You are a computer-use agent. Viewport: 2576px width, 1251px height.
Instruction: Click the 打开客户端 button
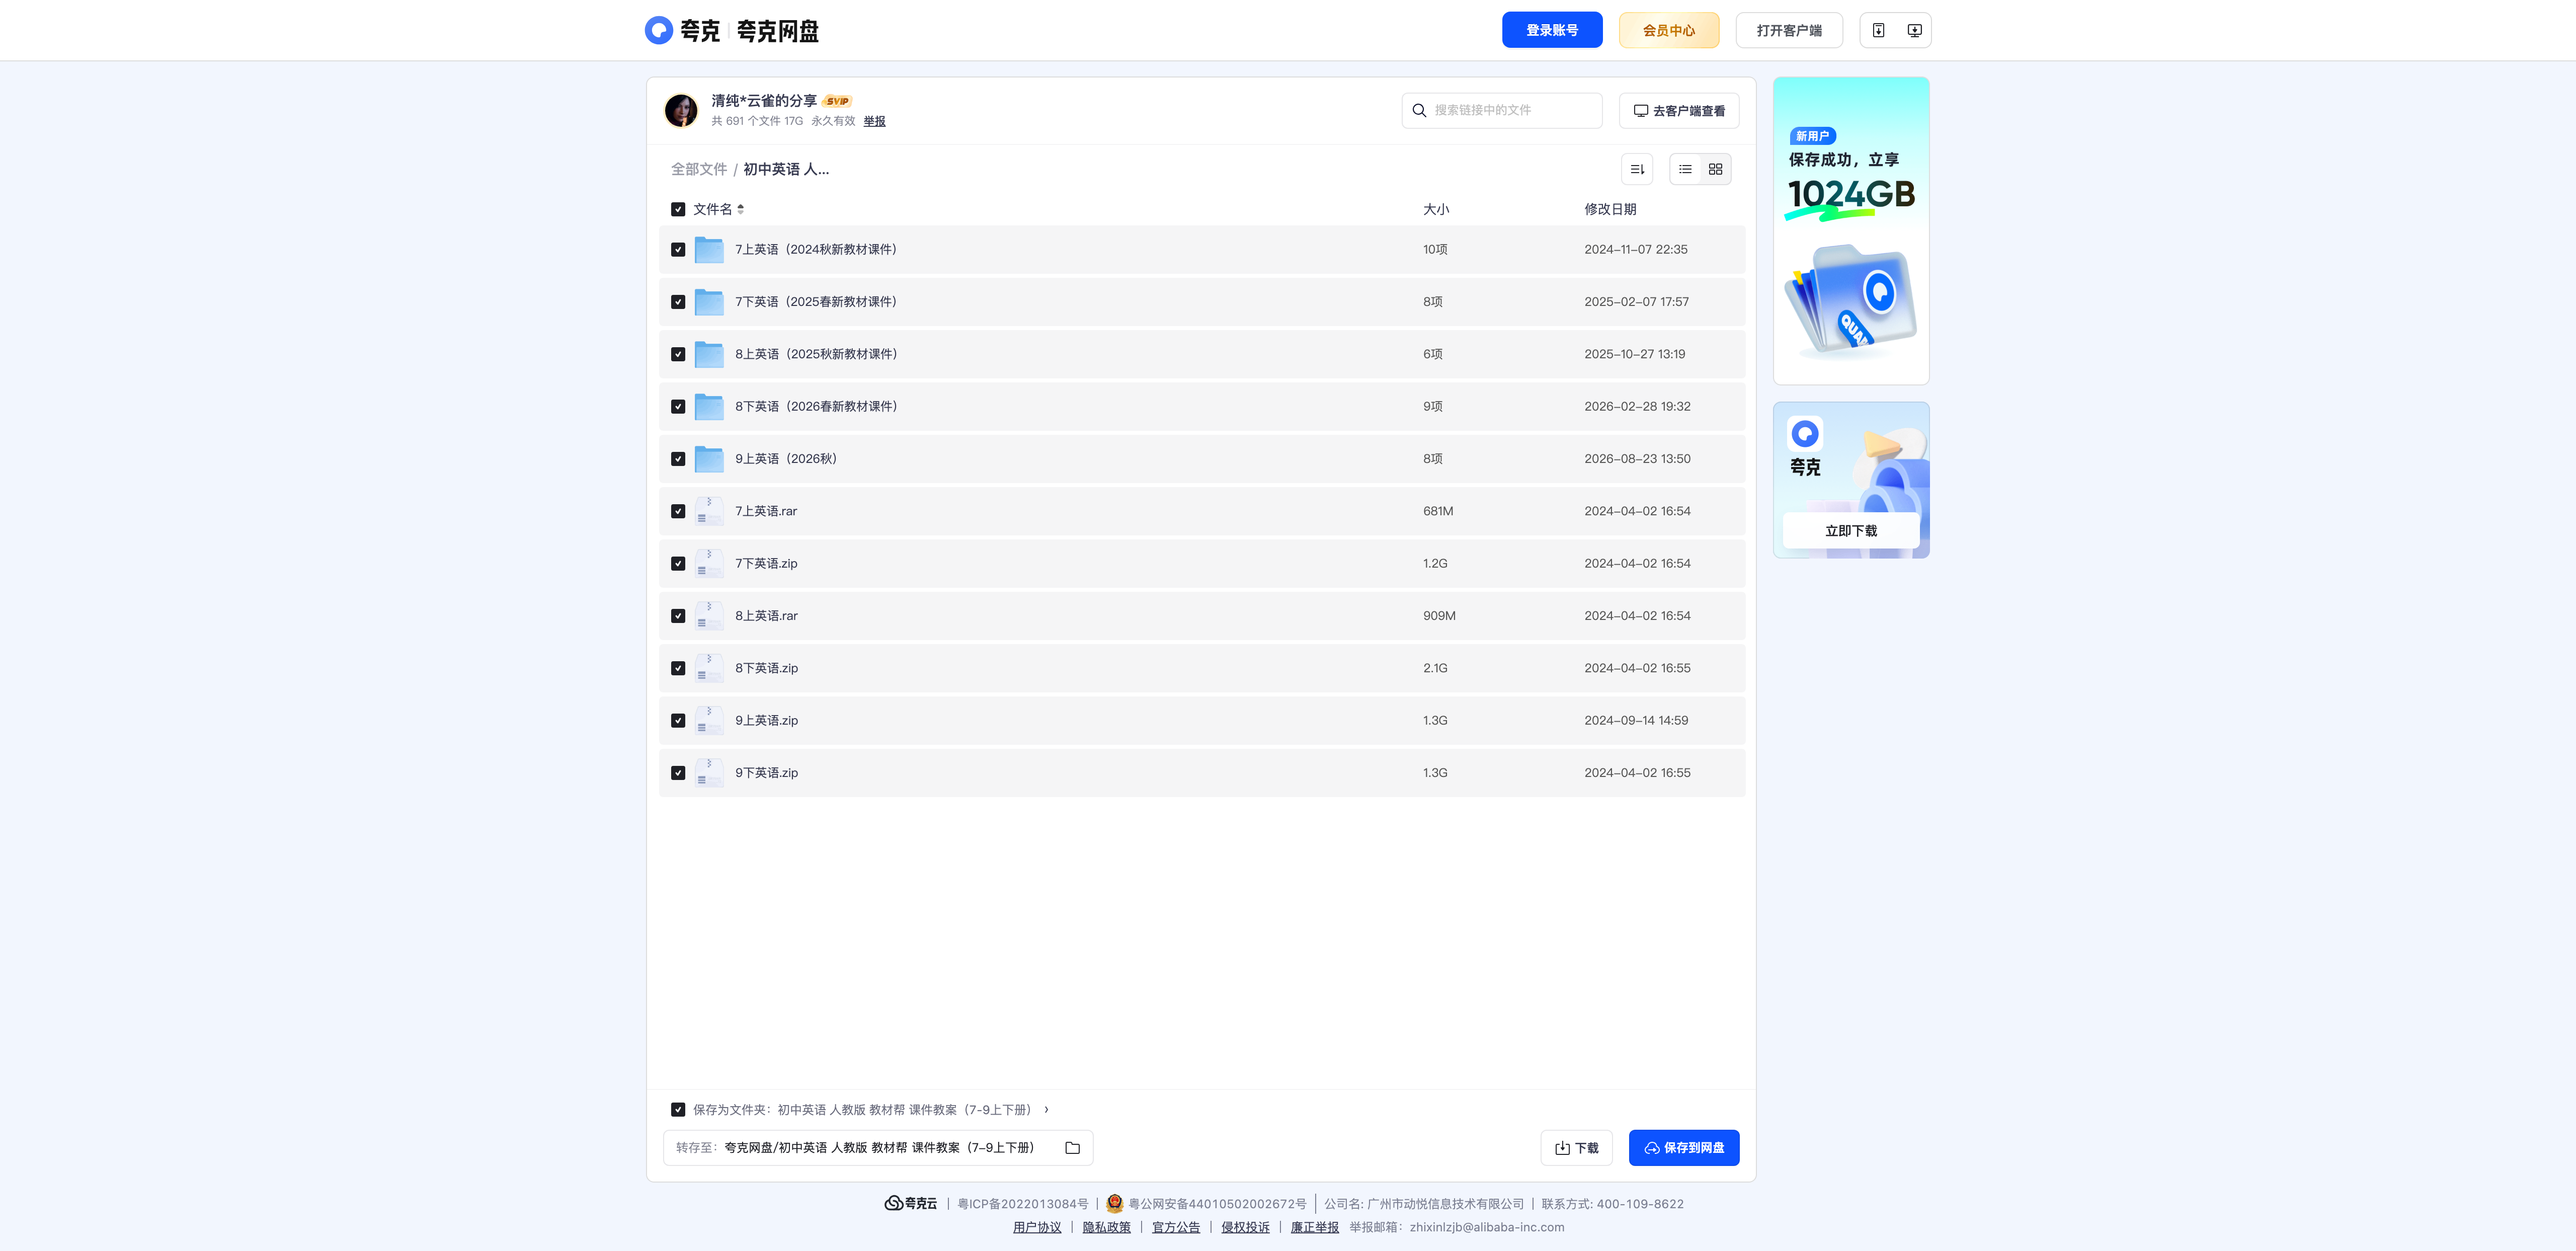point(1789,30)
